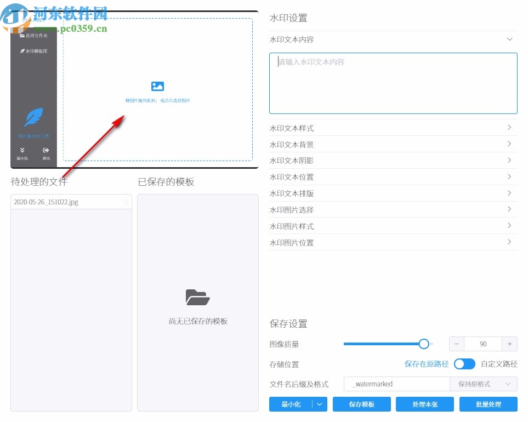Click the large blue feather logo
The image size is (528, 422).
click(34, 116)
